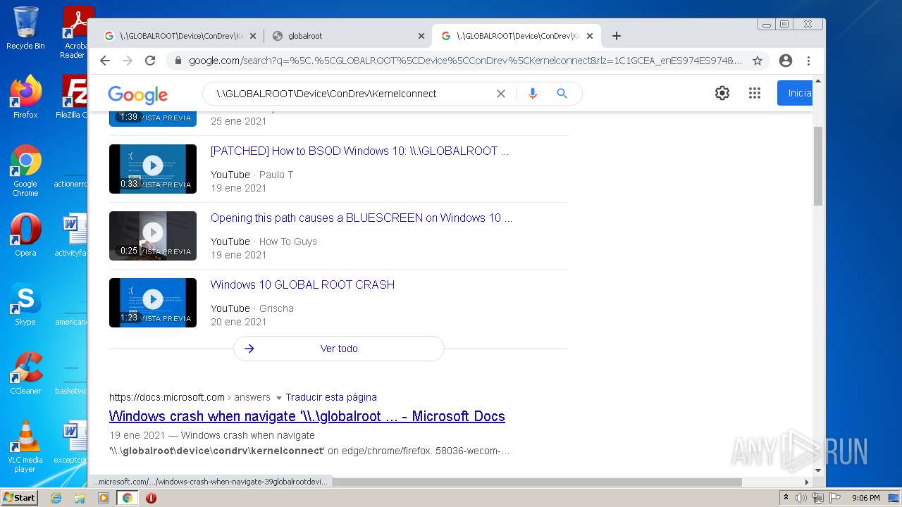
Task: Click the red Opera taskbar icon
Action: 151,498
